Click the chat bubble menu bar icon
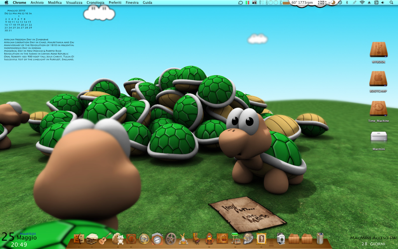 pos(240,3)
